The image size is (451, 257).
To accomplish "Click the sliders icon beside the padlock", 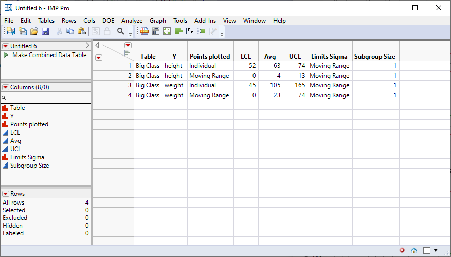I will pos(96,31).
